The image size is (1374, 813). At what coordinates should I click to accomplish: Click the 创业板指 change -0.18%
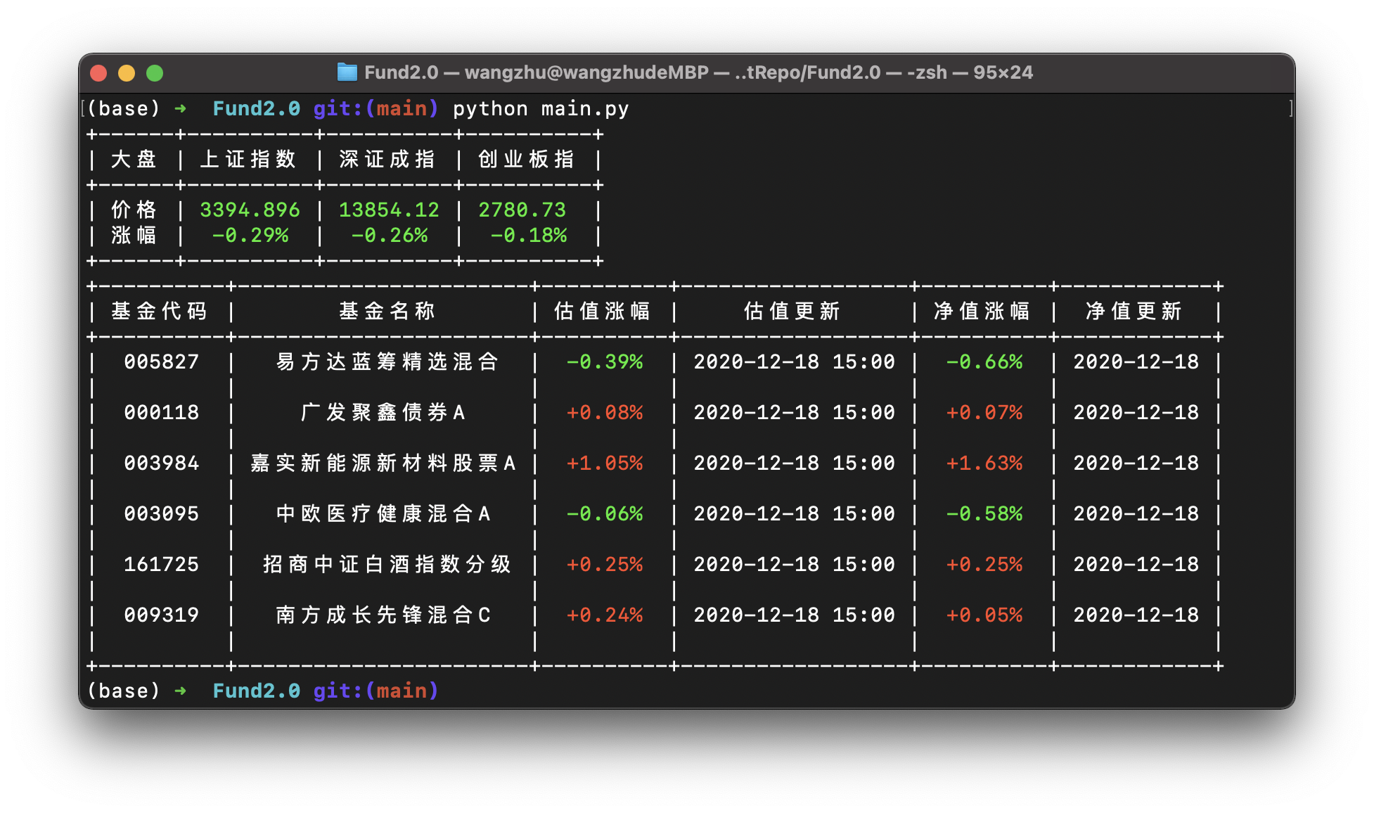pos(529,236)
